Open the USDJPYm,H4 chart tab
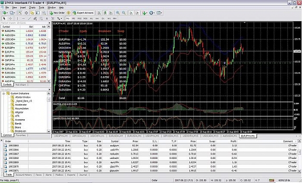 (61, 136)
